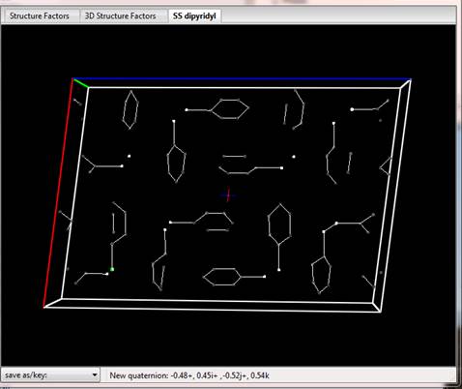Select the SS dipyridyl tab
Viewport: 462px width, 389px height.
[x=194, y=15]
